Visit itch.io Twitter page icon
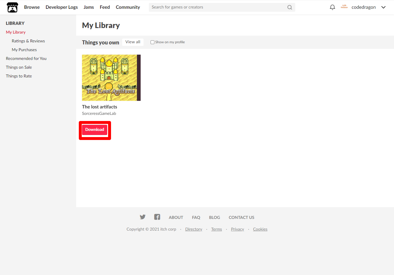394x275 pixels. click(143, 217)
